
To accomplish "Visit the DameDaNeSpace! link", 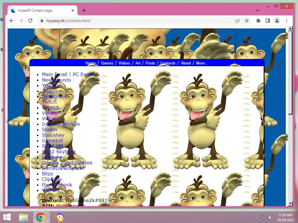I will (x=63, y=168).
